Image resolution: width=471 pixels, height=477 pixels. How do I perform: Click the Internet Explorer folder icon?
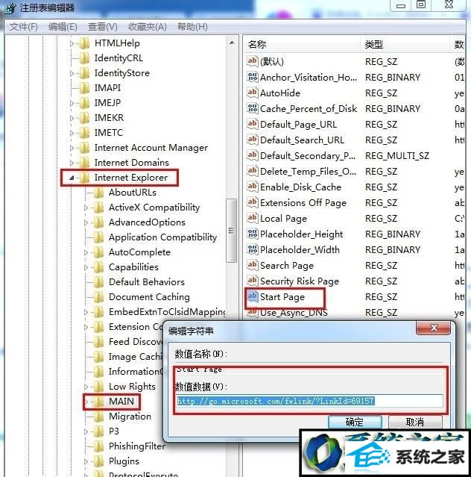click(x=85, y=178)
